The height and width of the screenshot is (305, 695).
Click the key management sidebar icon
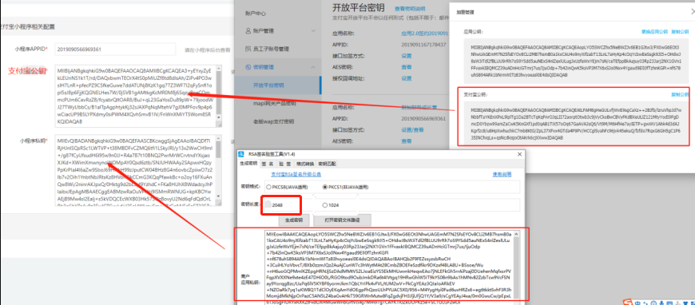click(248, 67)
